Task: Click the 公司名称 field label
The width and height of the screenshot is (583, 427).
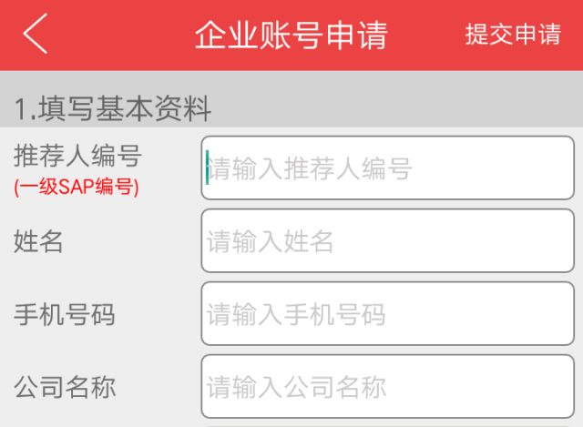Action: [x=64, y=387]
